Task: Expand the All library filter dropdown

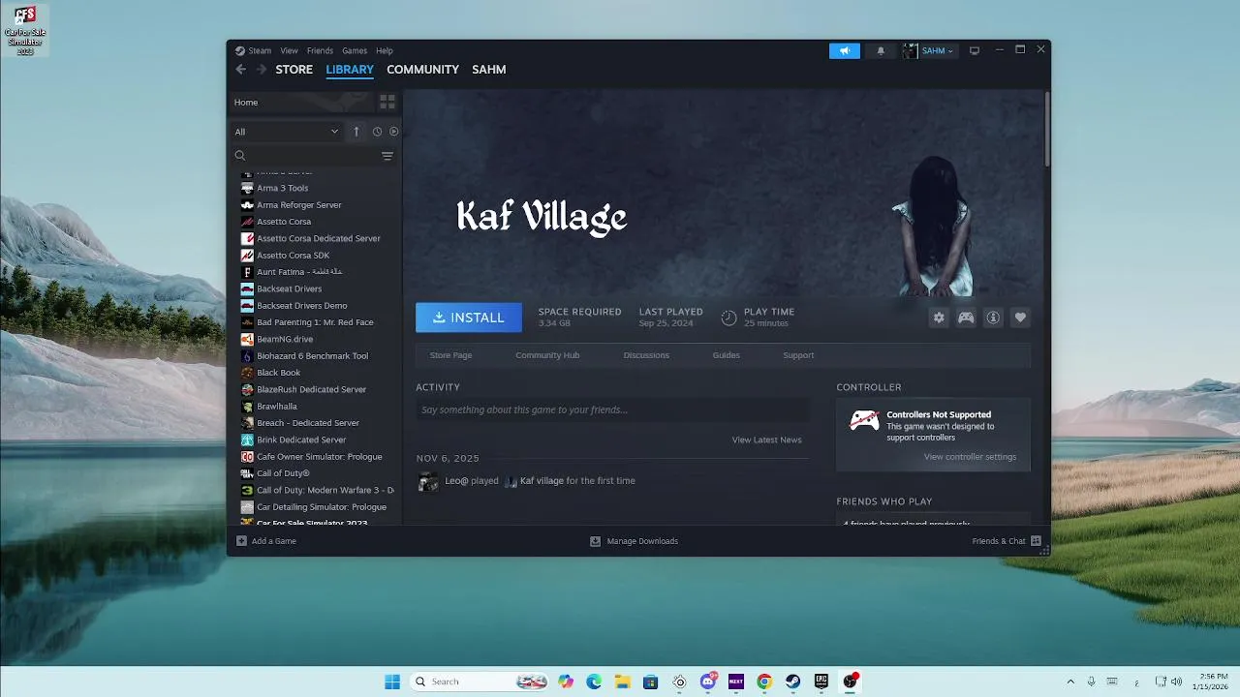Action: pyautogui.click(x=287, y=132)
